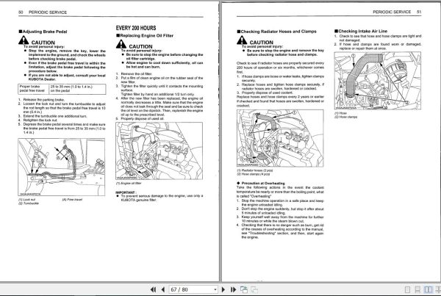The height and width of the screenshot is (296, 441).
Task: Select two-page facing view
Action: 428,289
